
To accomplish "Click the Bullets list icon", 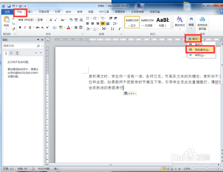I will coord(87,18).
